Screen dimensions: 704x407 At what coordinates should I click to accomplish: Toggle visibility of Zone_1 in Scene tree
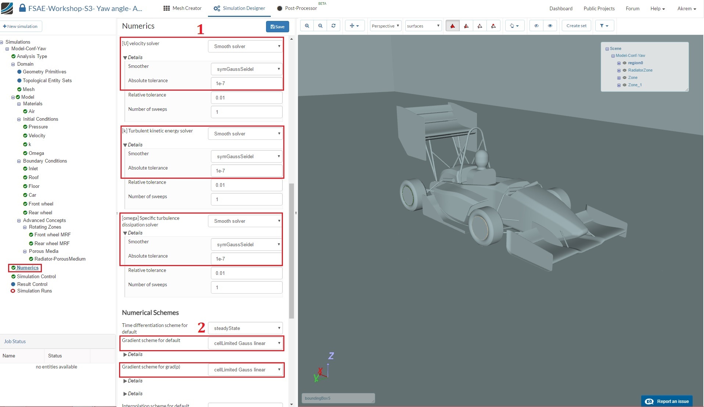click(x=624, y=85)
